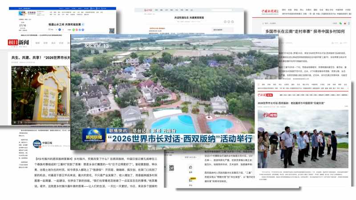
Task: Open the Yunnan site logo in top-left page
Action: click(x=27, y=13)
